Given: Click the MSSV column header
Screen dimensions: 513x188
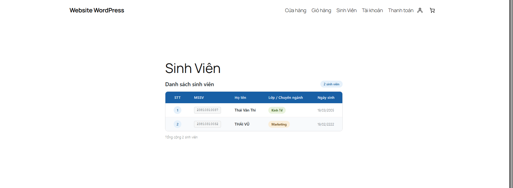Looking at the screenshot, I should (199, 98).
